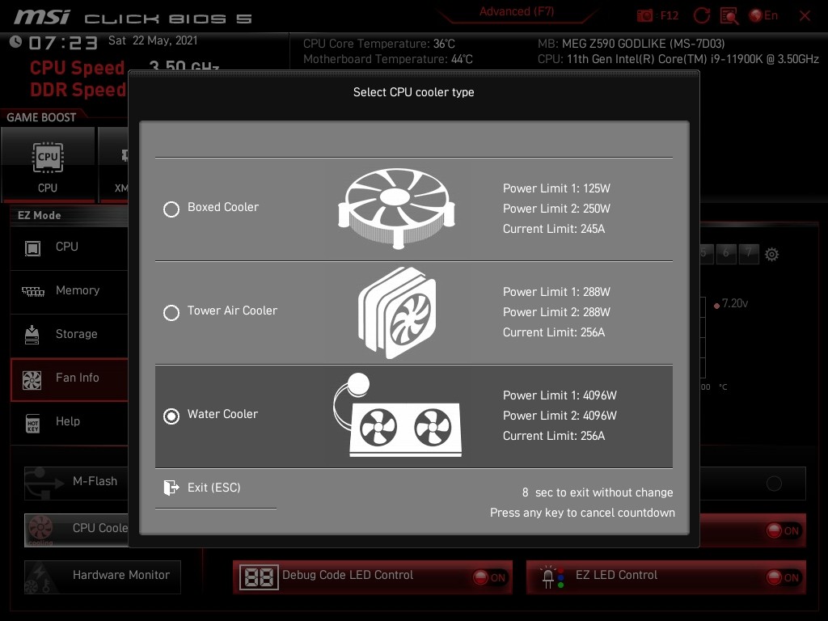Click the water cooler radiator illustration
Screen dimensions: 828x621
click(398, 415)
